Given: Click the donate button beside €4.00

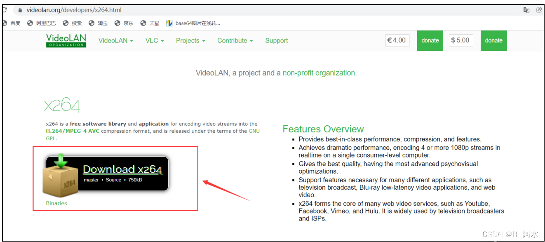Looking at the screenshot, I should [x=430, y=40].
